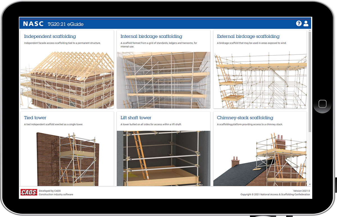Select the External birdcage scaffolding image
Viewport: 337px width, 217px height.
tap(260, 80)
